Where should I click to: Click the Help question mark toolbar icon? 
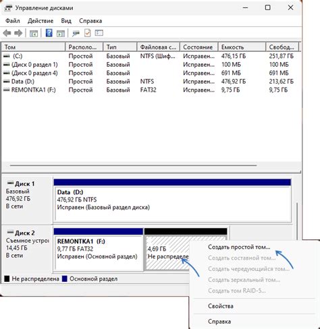pyautogui.click(x=49, y=33)
